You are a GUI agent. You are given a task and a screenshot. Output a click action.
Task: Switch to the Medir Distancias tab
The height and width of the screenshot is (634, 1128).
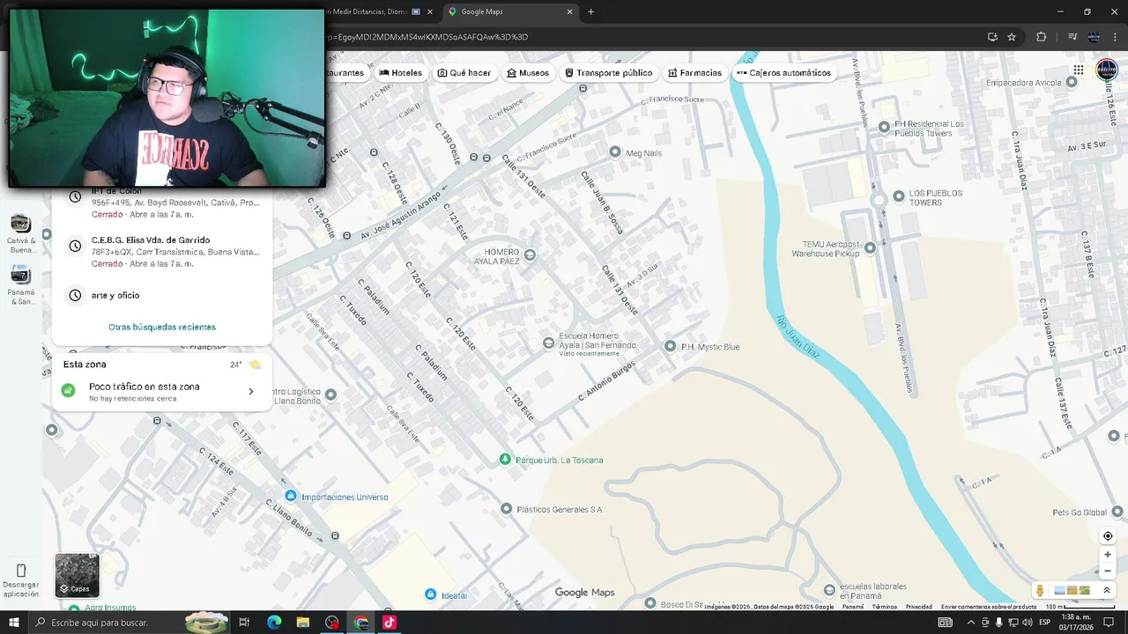(379, 11)
